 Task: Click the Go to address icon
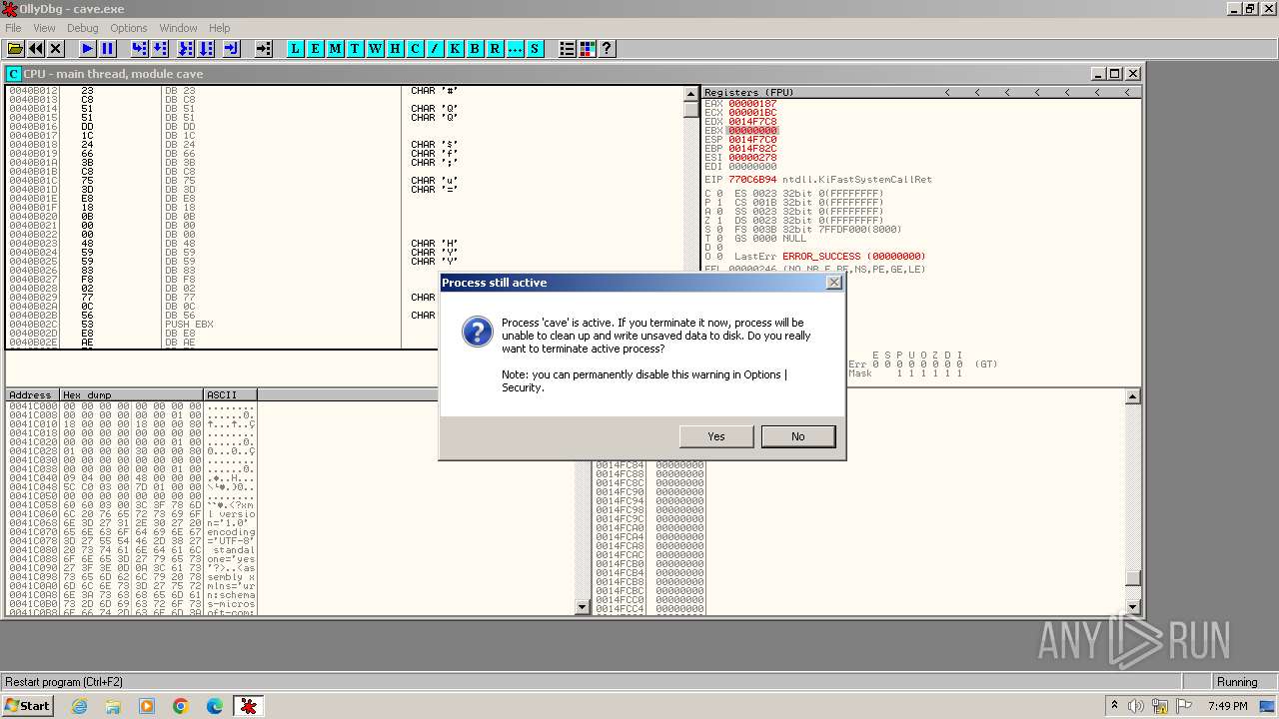coord(263,48)
